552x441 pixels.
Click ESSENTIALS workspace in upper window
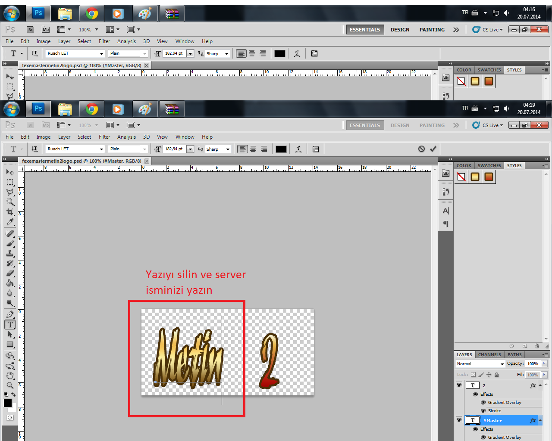(x=365, y=30)
